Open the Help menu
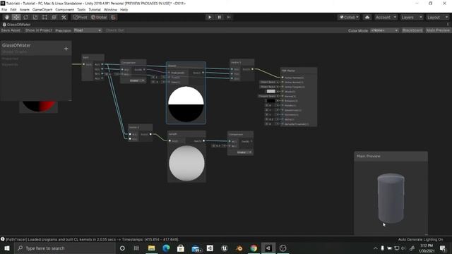Screen dimensions: 452x254 tap(124, 9)
